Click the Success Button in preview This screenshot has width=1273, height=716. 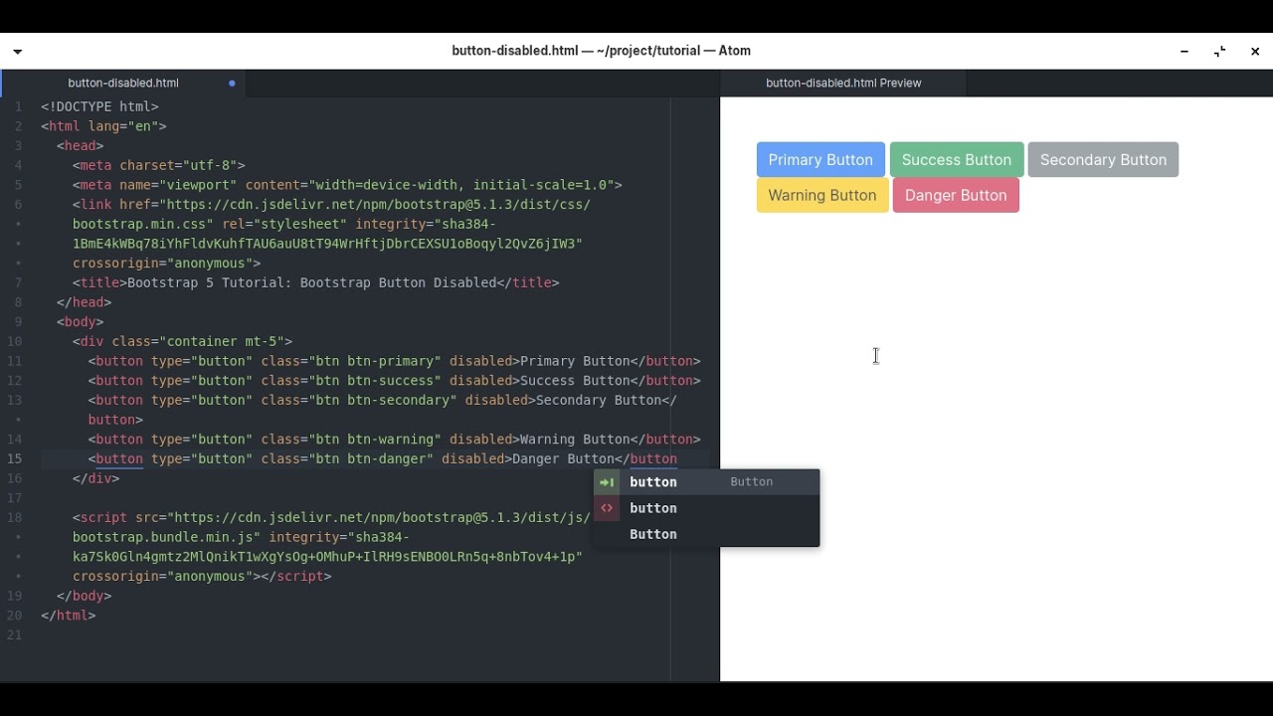[x=957, y=159]
